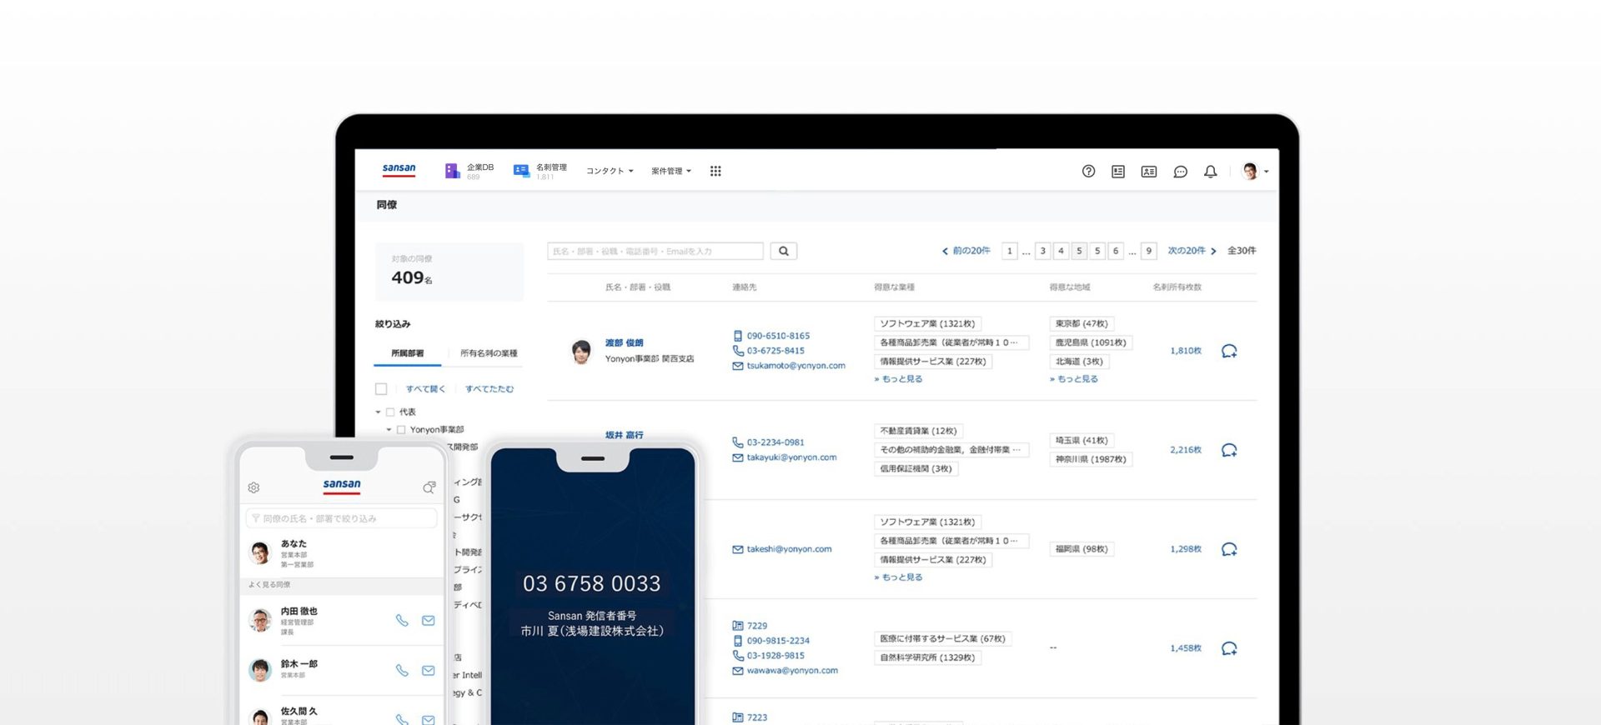This screenshot has height=725, width=1601.
Task: Check the 代表 department checkbox
Action: [390, 412]
